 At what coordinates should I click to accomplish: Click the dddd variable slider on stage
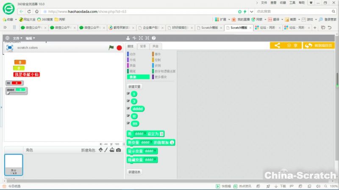click(x=16, y=93)
